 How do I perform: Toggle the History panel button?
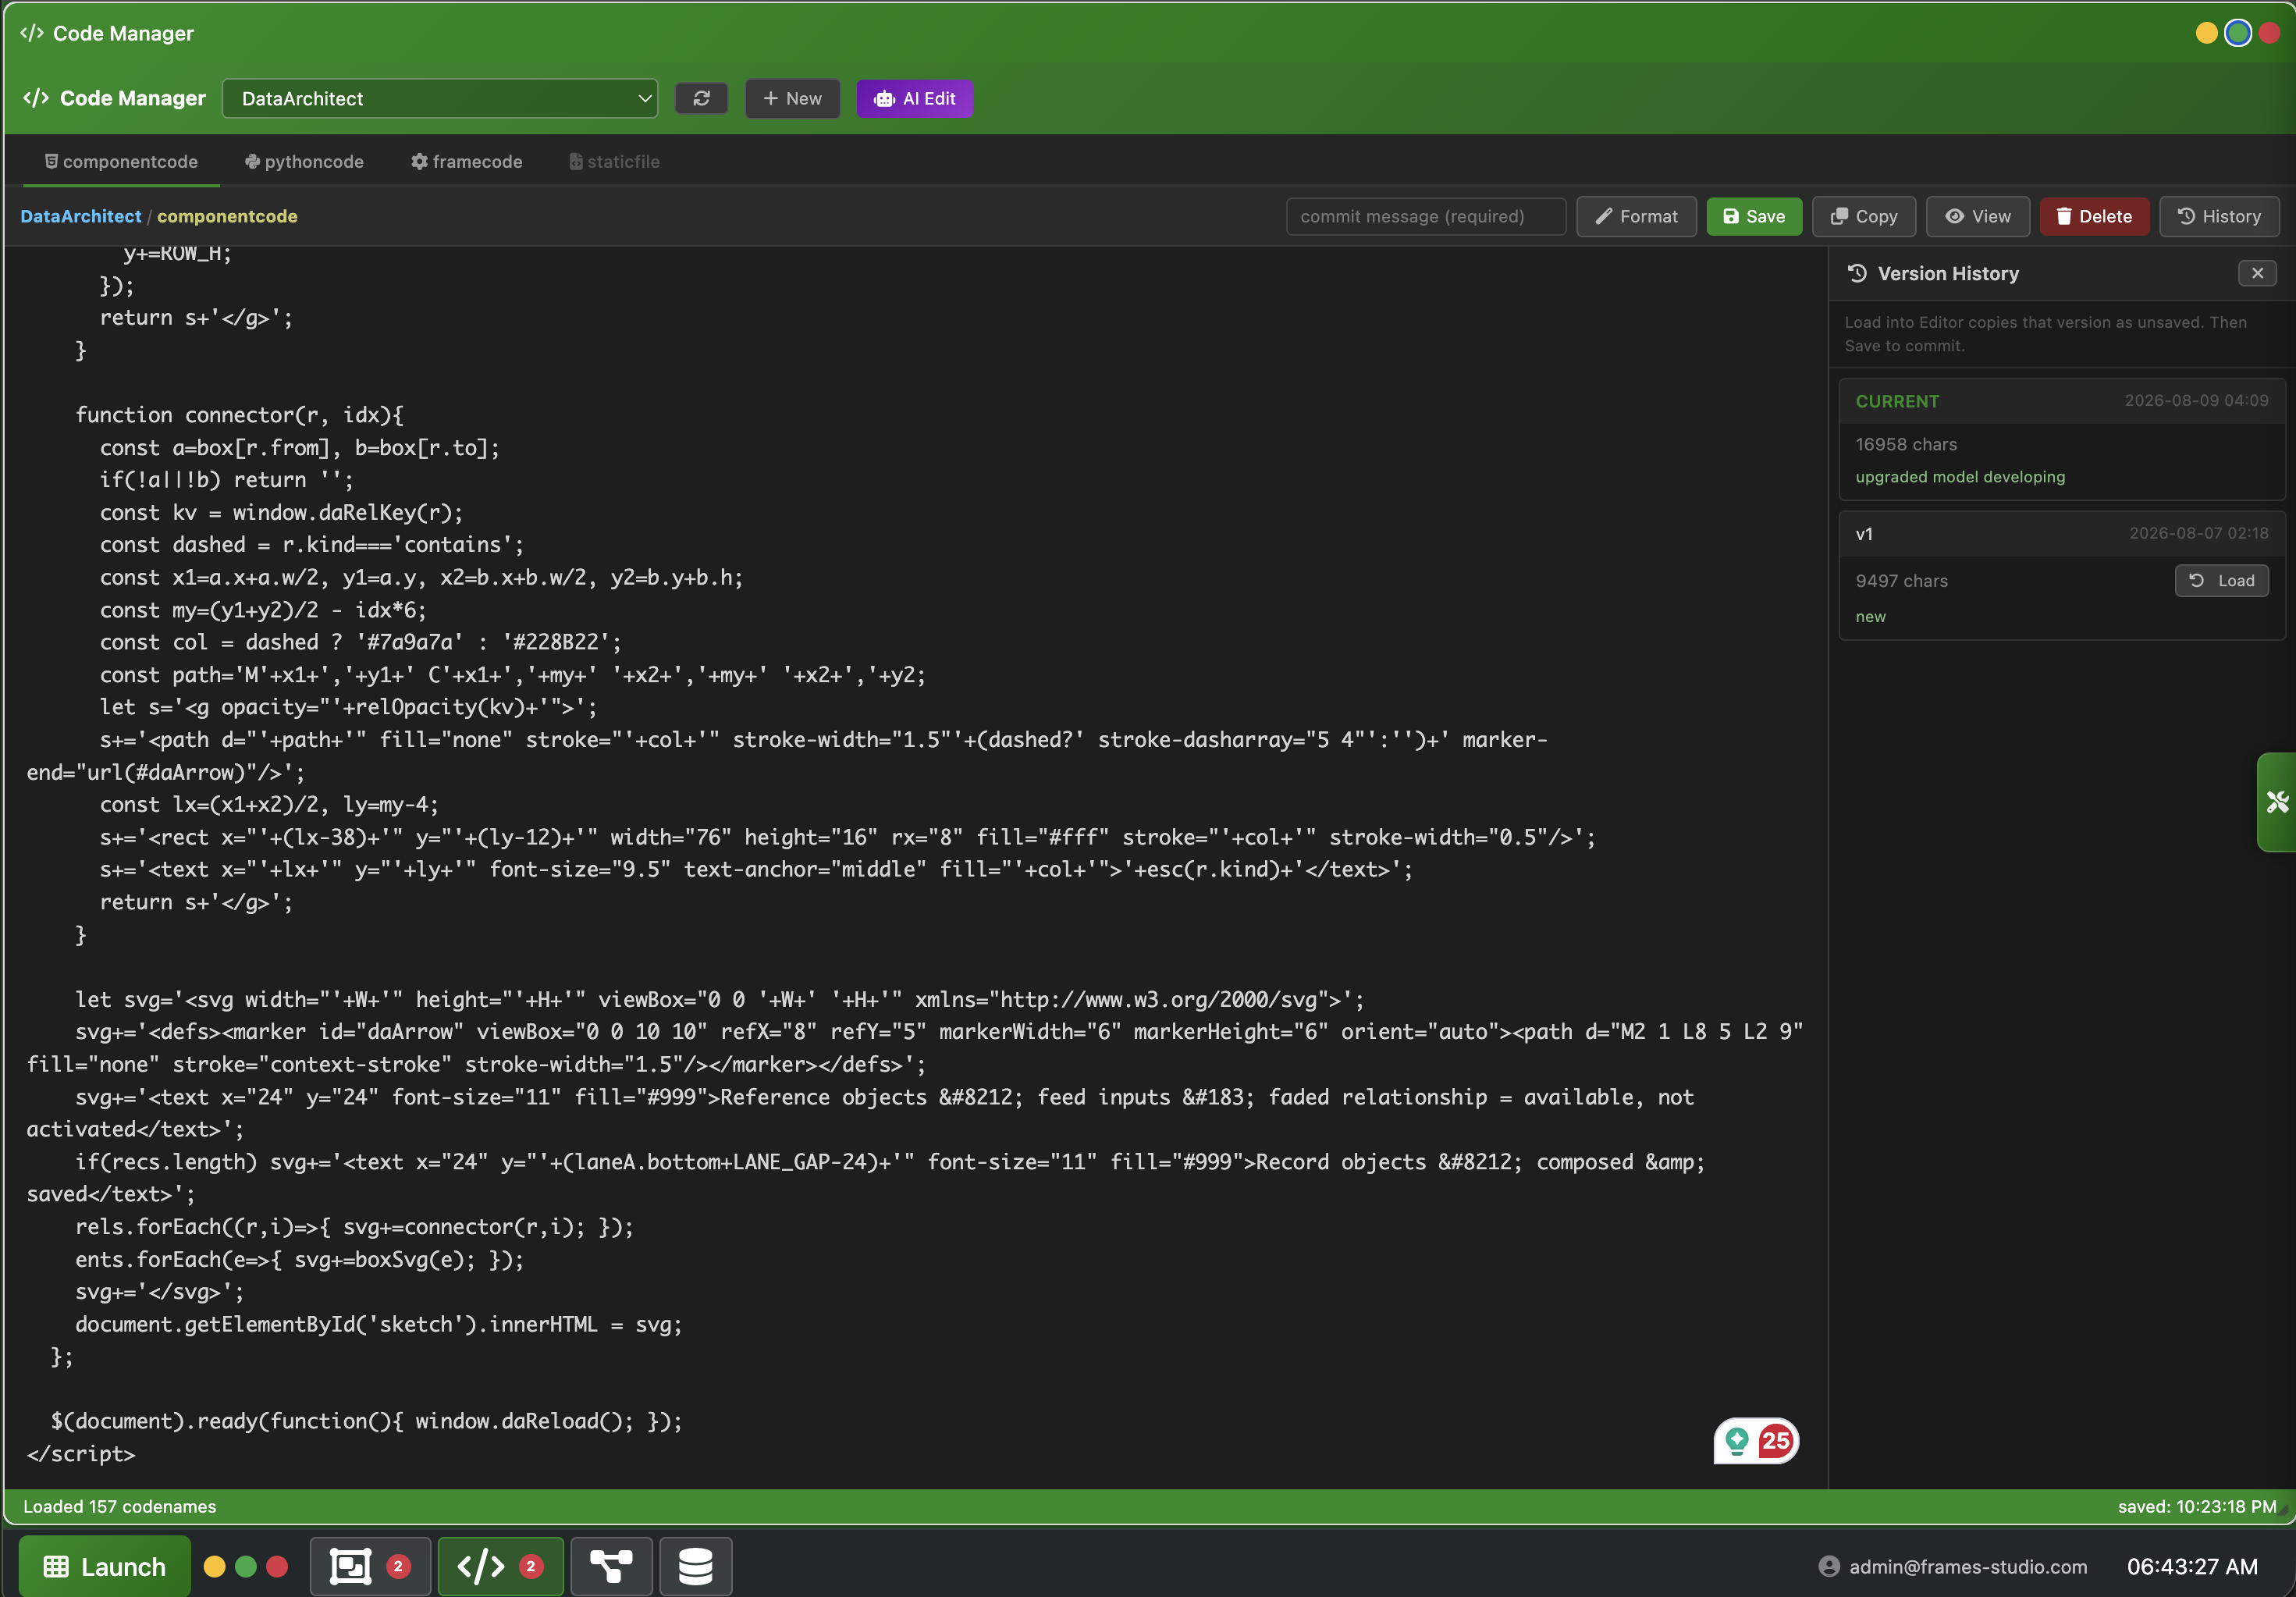[x=2219, y=216]
